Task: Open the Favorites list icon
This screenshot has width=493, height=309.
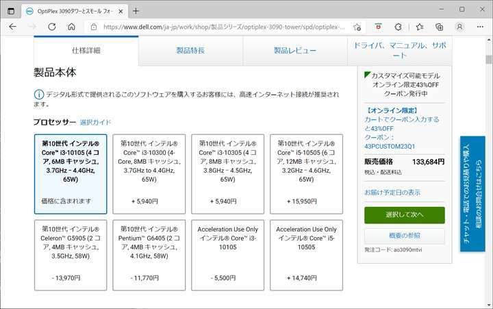Action: click(x=420, y=27)
